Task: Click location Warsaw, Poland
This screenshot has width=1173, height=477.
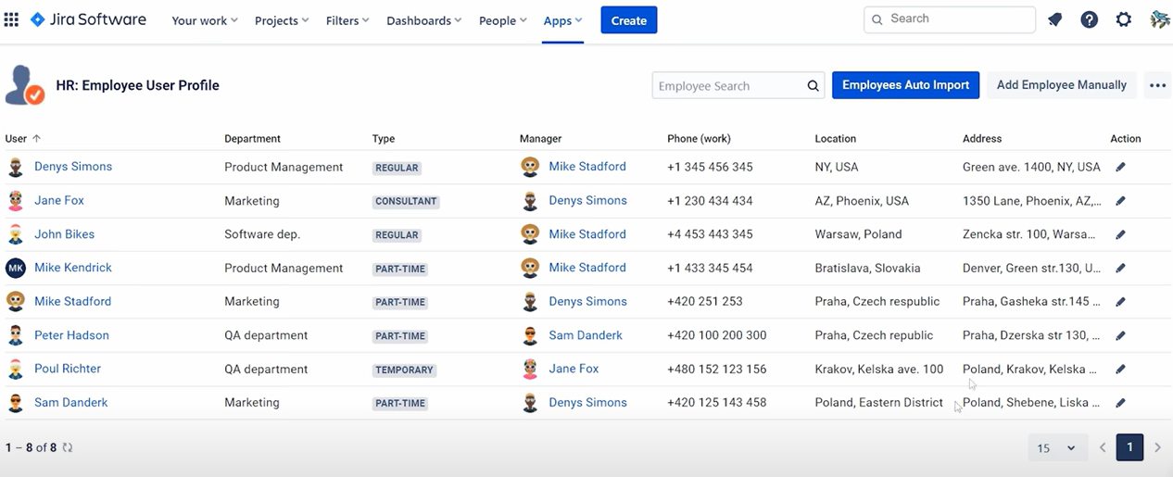Action: (x=858, y=234)
